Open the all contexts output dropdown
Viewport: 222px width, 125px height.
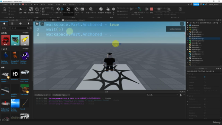tap(61, 95)
